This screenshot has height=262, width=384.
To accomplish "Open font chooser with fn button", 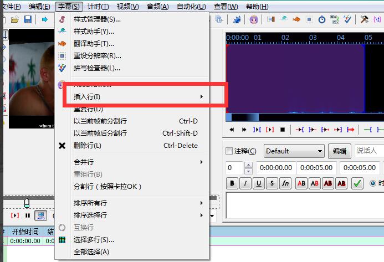I will 285,183.
